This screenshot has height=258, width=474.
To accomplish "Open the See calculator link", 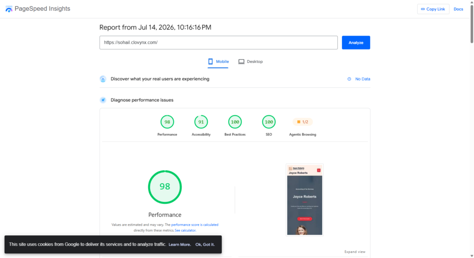I will pos(185,231).
